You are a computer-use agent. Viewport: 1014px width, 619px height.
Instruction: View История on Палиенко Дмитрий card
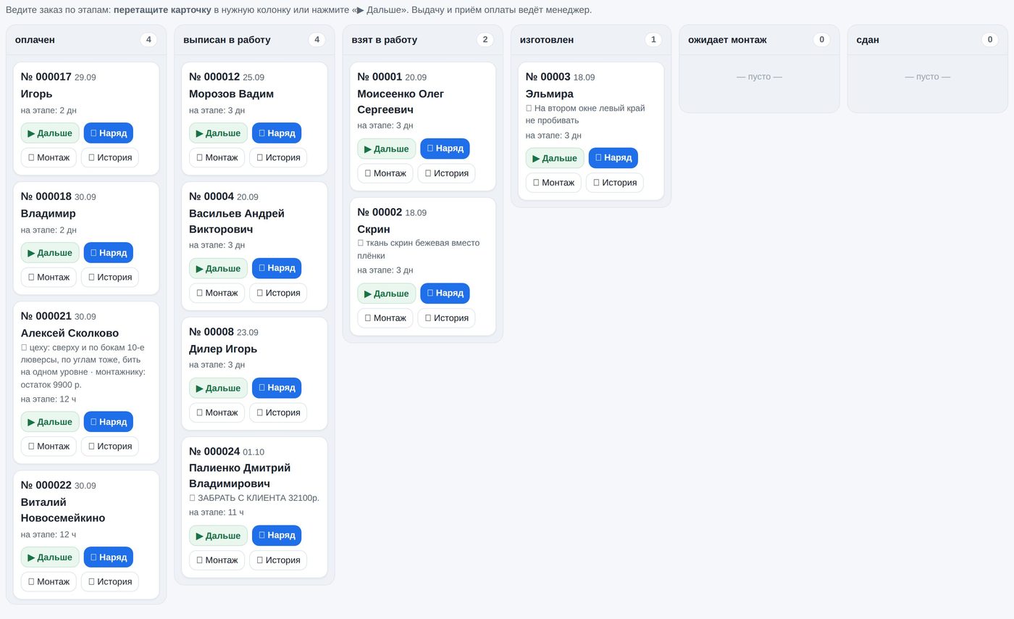(x=278, y=560)
